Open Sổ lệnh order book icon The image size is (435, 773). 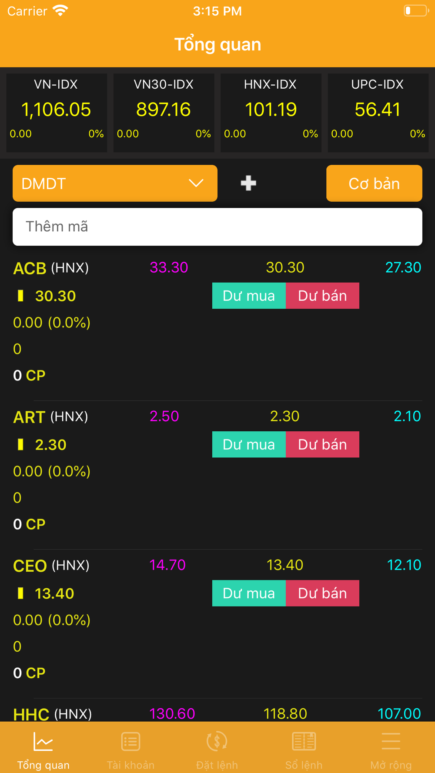304,742
